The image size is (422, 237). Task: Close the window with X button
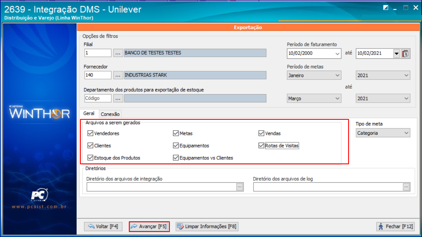tap(415, 8)
